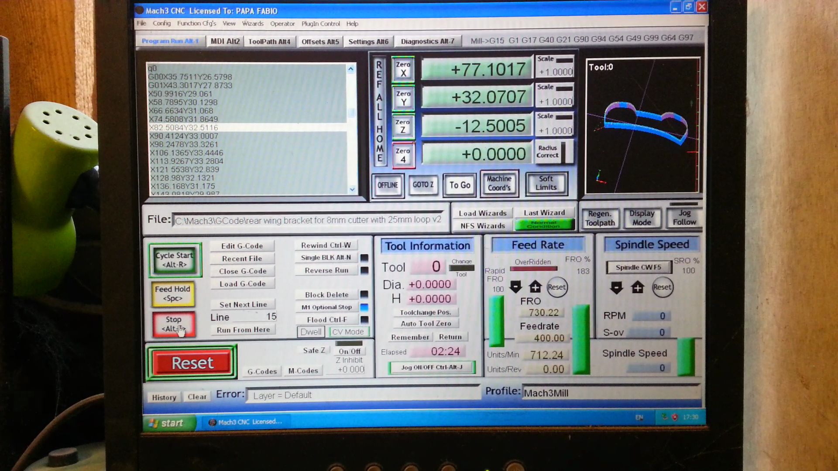The height and width of the screenshot is (471, 838).
Task: Toggle the M1 Optional Stop LED
Action: click(x=364, y=307)
